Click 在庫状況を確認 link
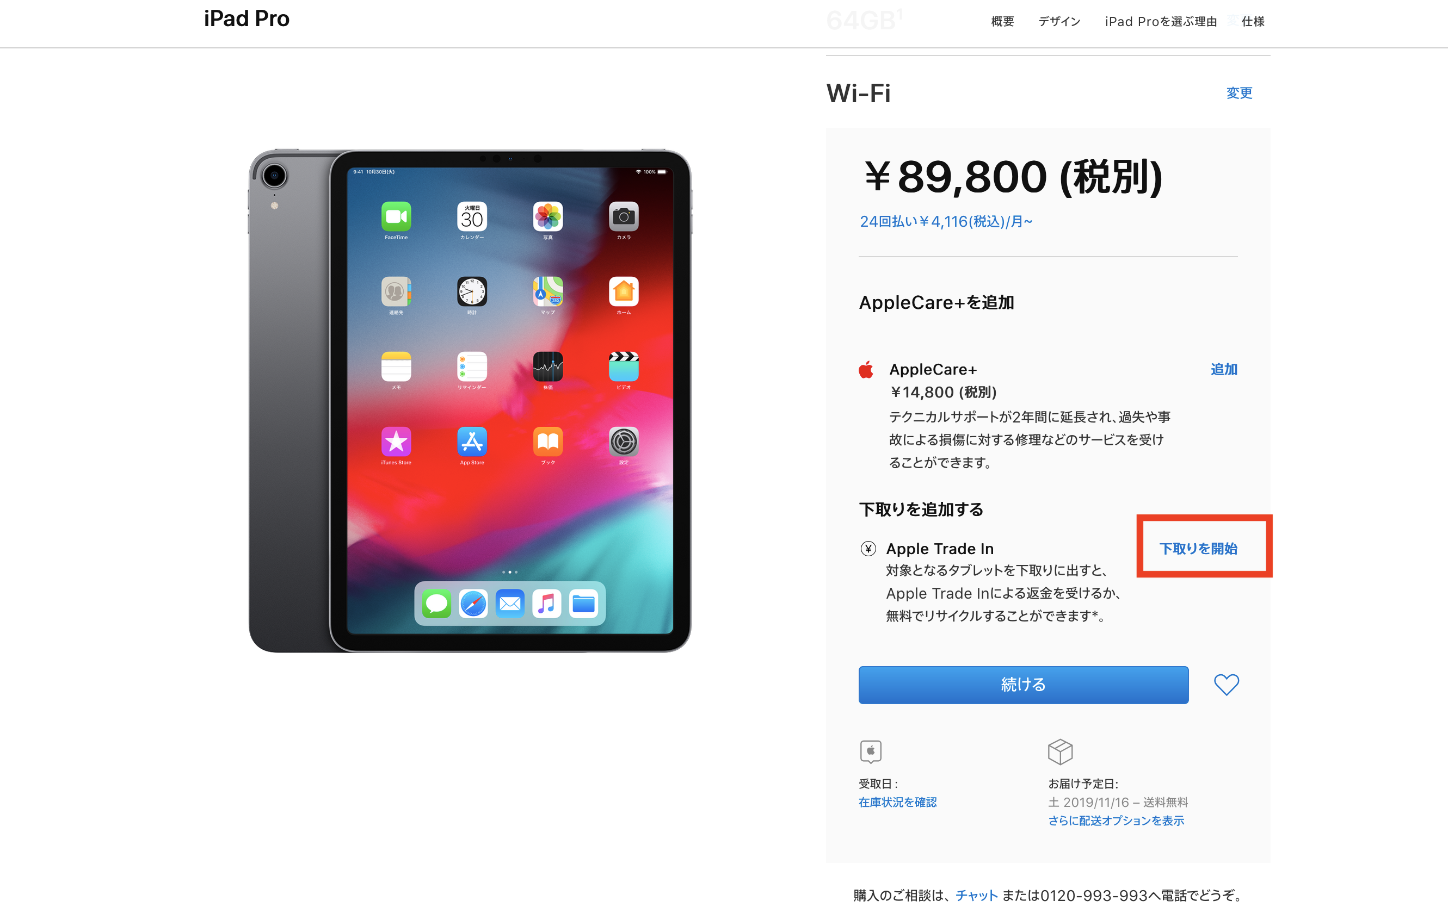Screen dimensions: 1448x920 click(898, 802)
